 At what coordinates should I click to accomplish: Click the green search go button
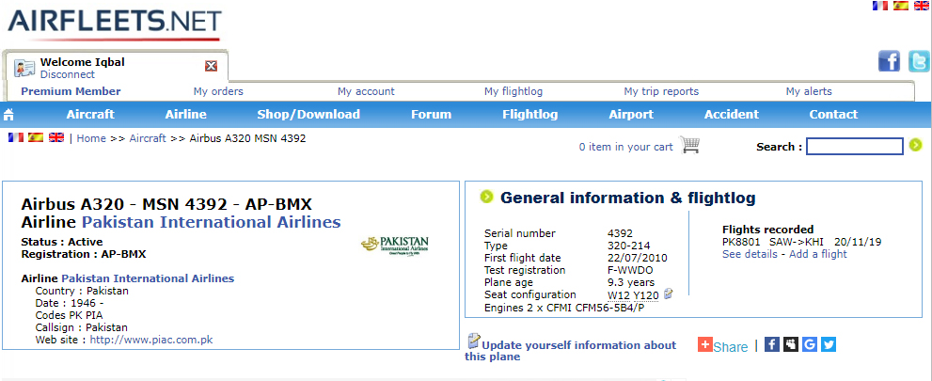915,145
